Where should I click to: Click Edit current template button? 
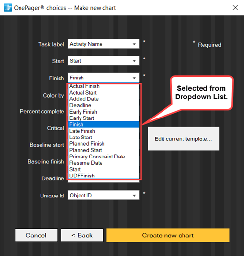click(x=183, y=139)
